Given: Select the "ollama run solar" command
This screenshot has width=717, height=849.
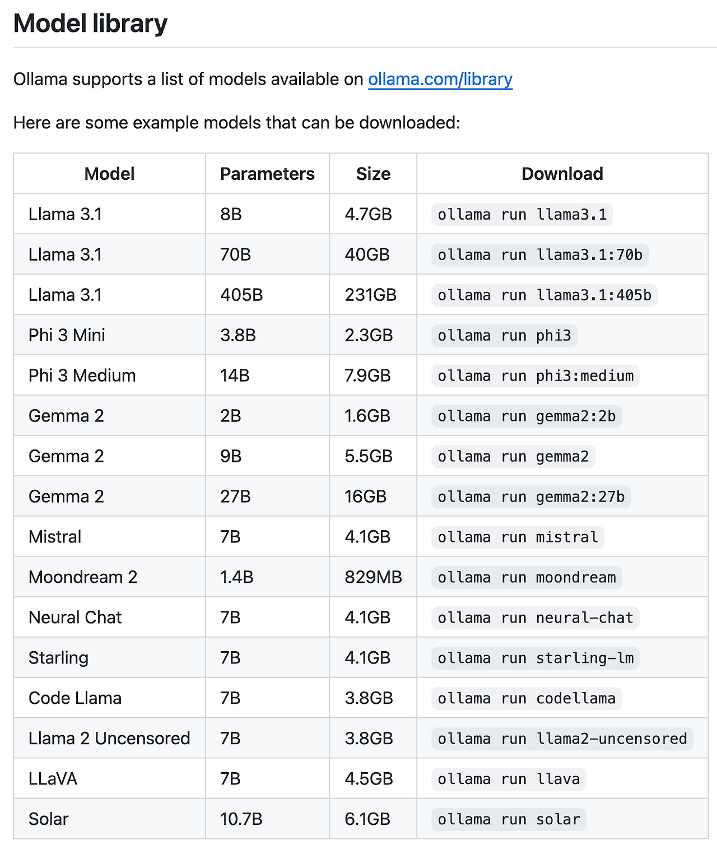Looking at the screenshot, I should [x=509, y=820].
